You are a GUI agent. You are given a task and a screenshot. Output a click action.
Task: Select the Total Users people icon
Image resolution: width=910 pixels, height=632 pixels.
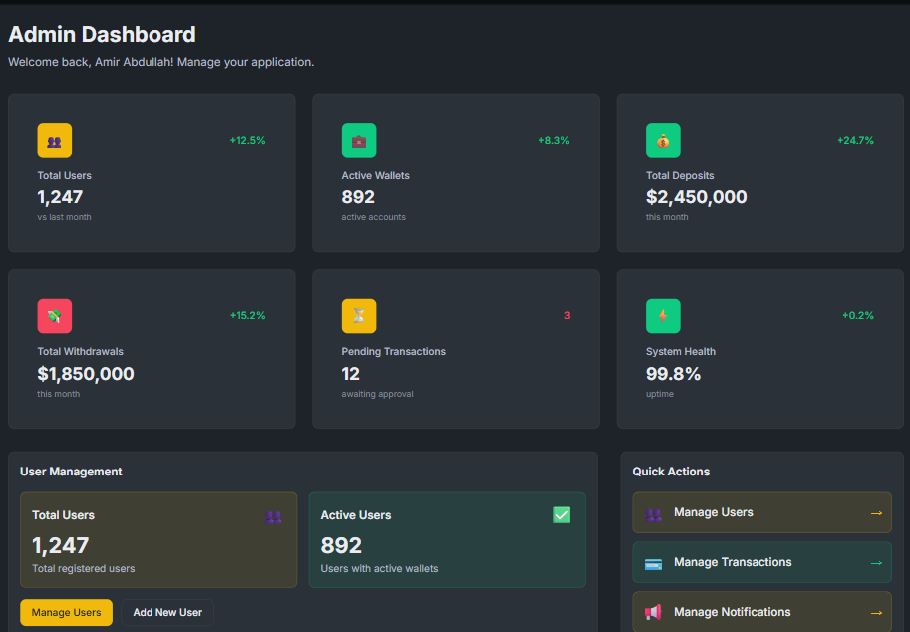(54, 140)
